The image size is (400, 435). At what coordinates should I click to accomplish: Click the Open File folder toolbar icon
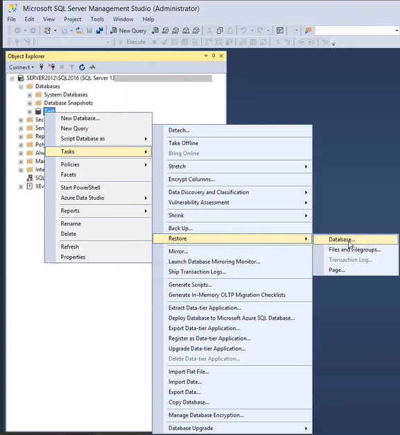click(79, 31)
